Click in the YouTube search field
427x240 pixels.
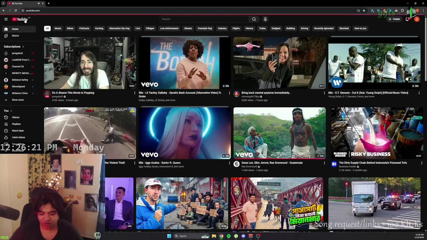[x=204, y=19]
